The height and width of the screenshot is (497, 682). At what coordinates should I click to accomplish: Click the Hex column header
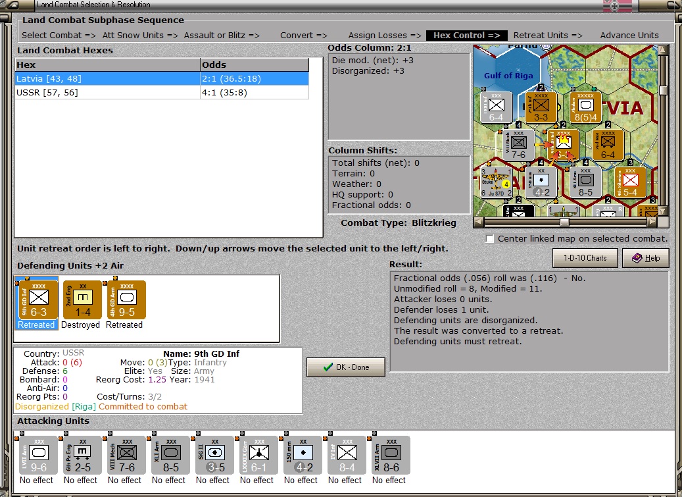click(107, 65)
